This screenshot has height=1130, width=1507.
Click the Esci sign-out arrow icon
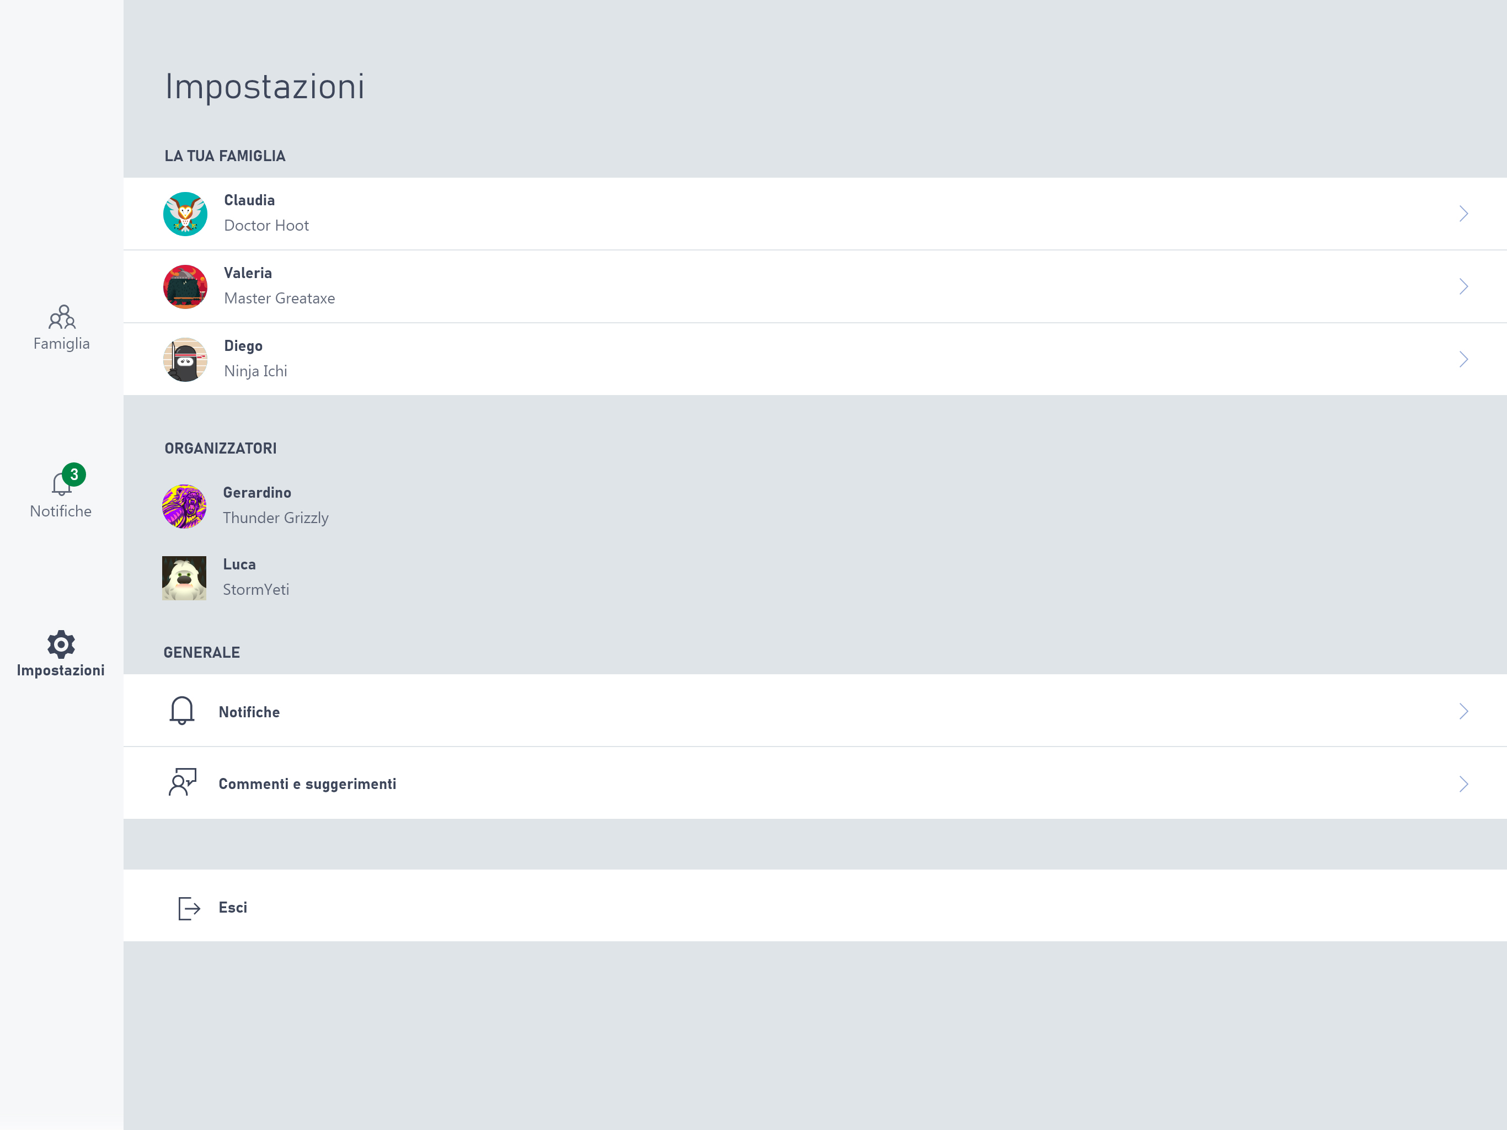coord(189,908)
